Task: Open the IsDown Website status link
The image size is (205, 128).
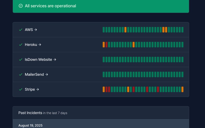Action: pyautogui.click(x=40, y=60)
